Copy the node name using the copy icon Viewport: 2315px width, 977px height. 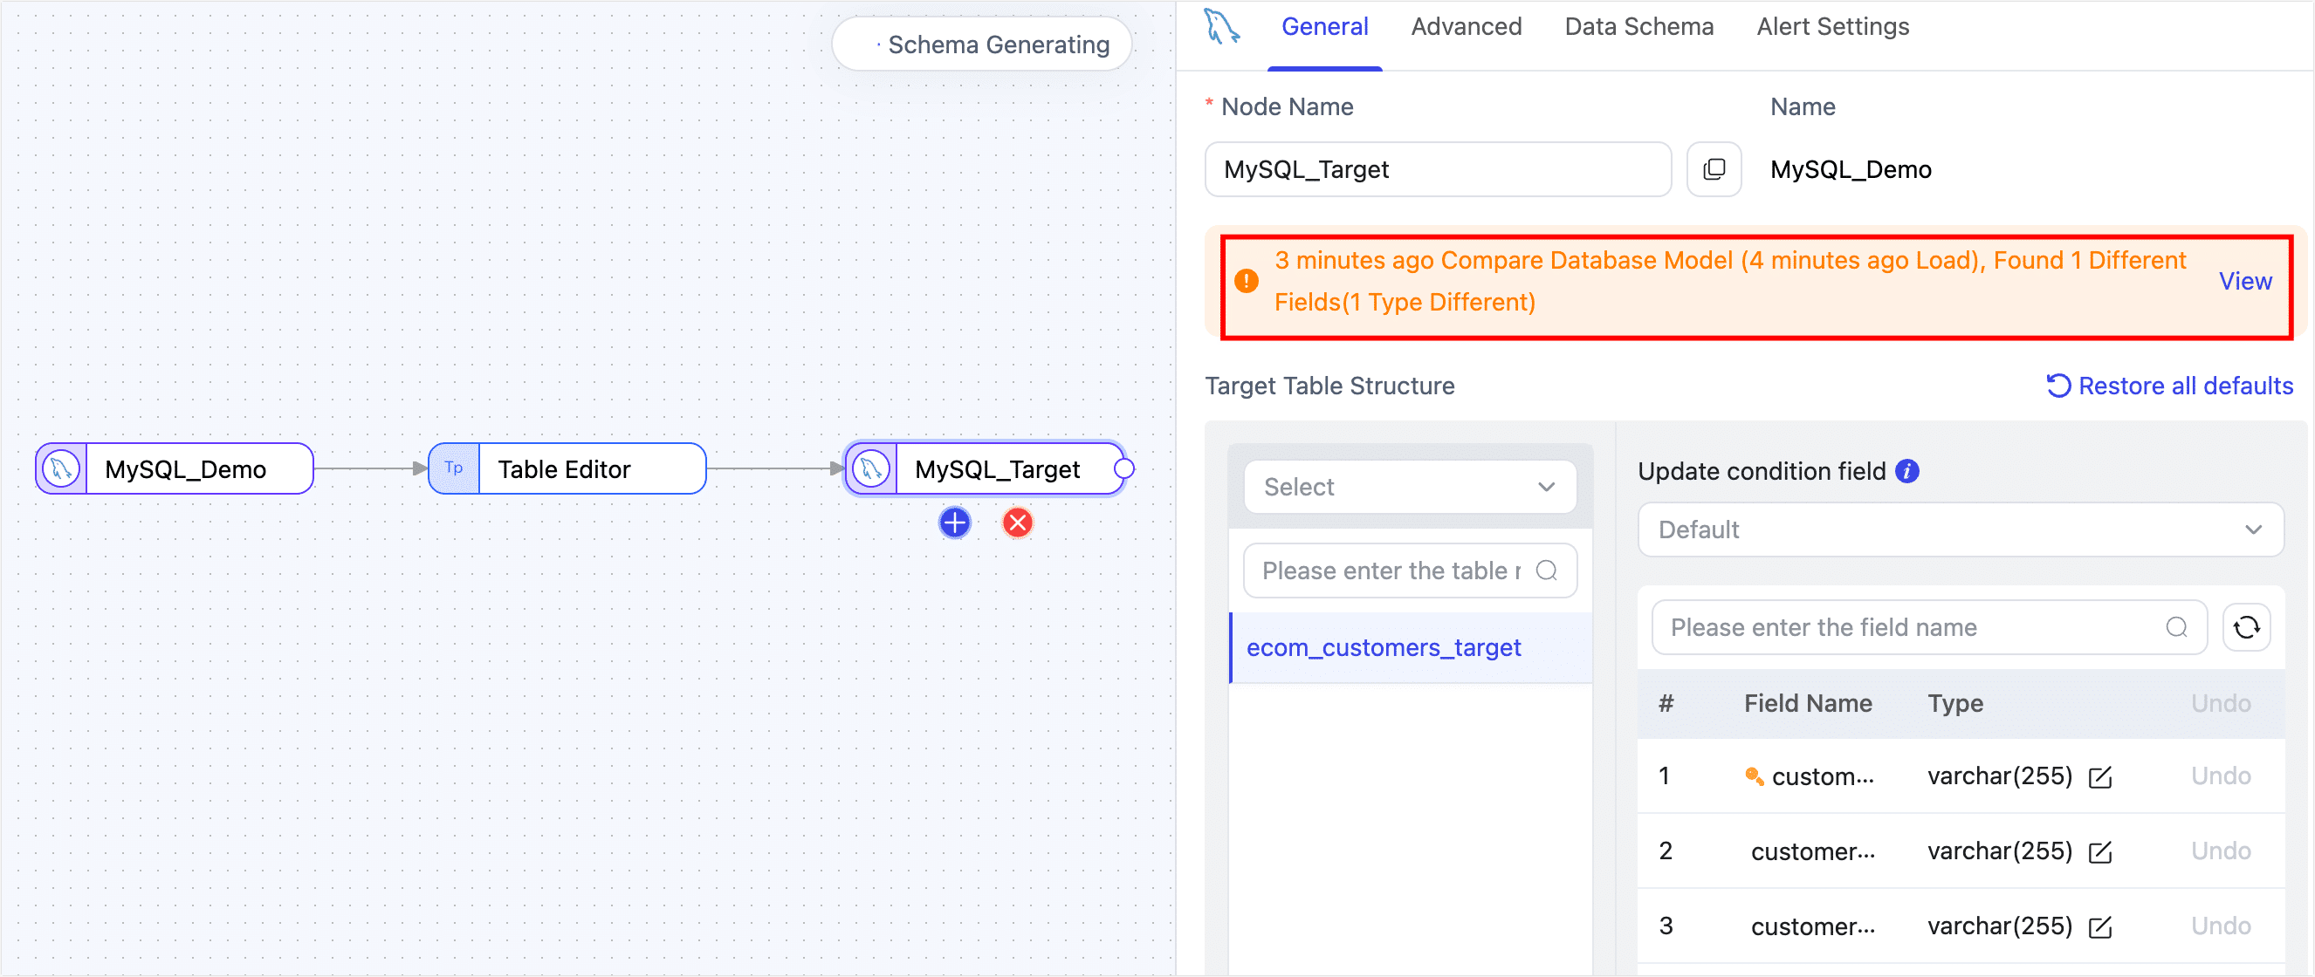click(x=1714, y=169)
